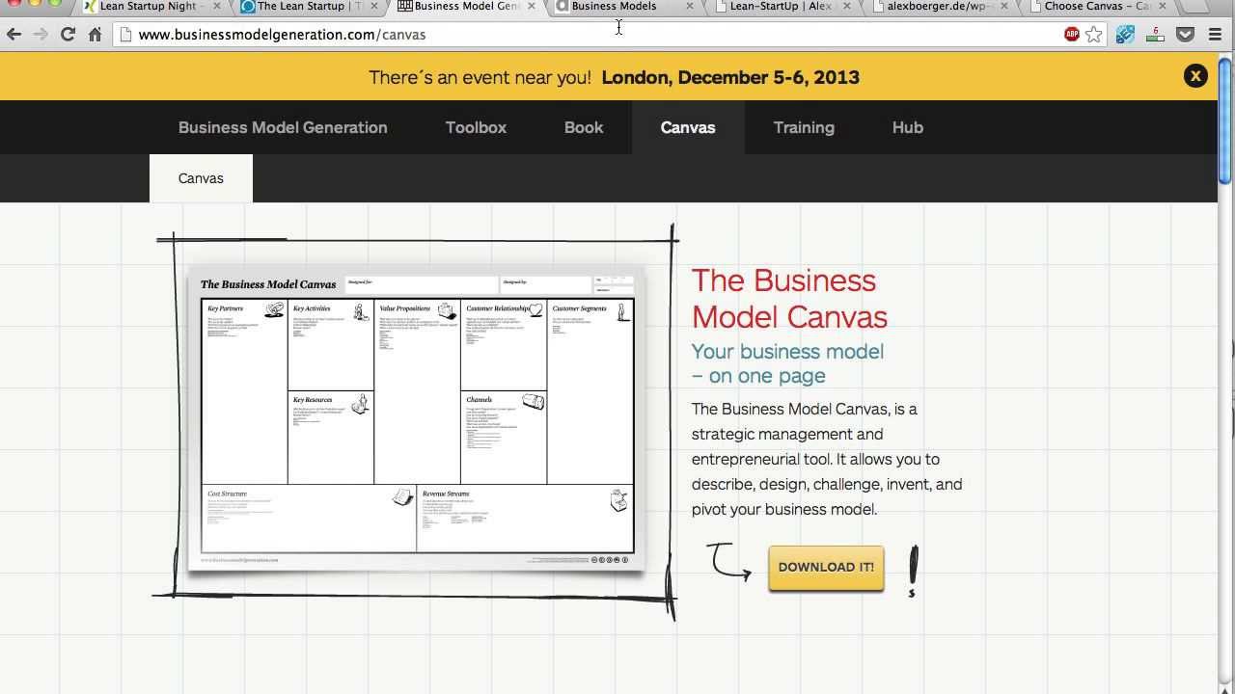Open Business Model Generation nav item

tap(283, 127)
